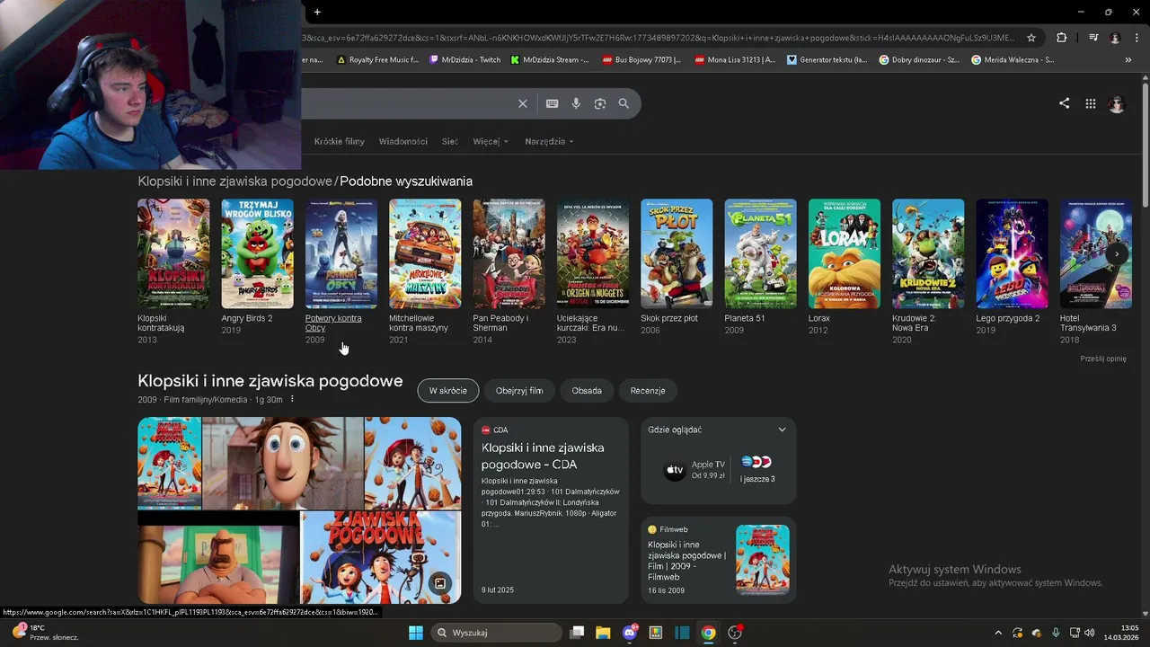The width and height of the screenshot is (1150, 647).
Task: Click the Klopsiki i inne zjawiska pogodowe breadcrumb
Action: [234, 182]
